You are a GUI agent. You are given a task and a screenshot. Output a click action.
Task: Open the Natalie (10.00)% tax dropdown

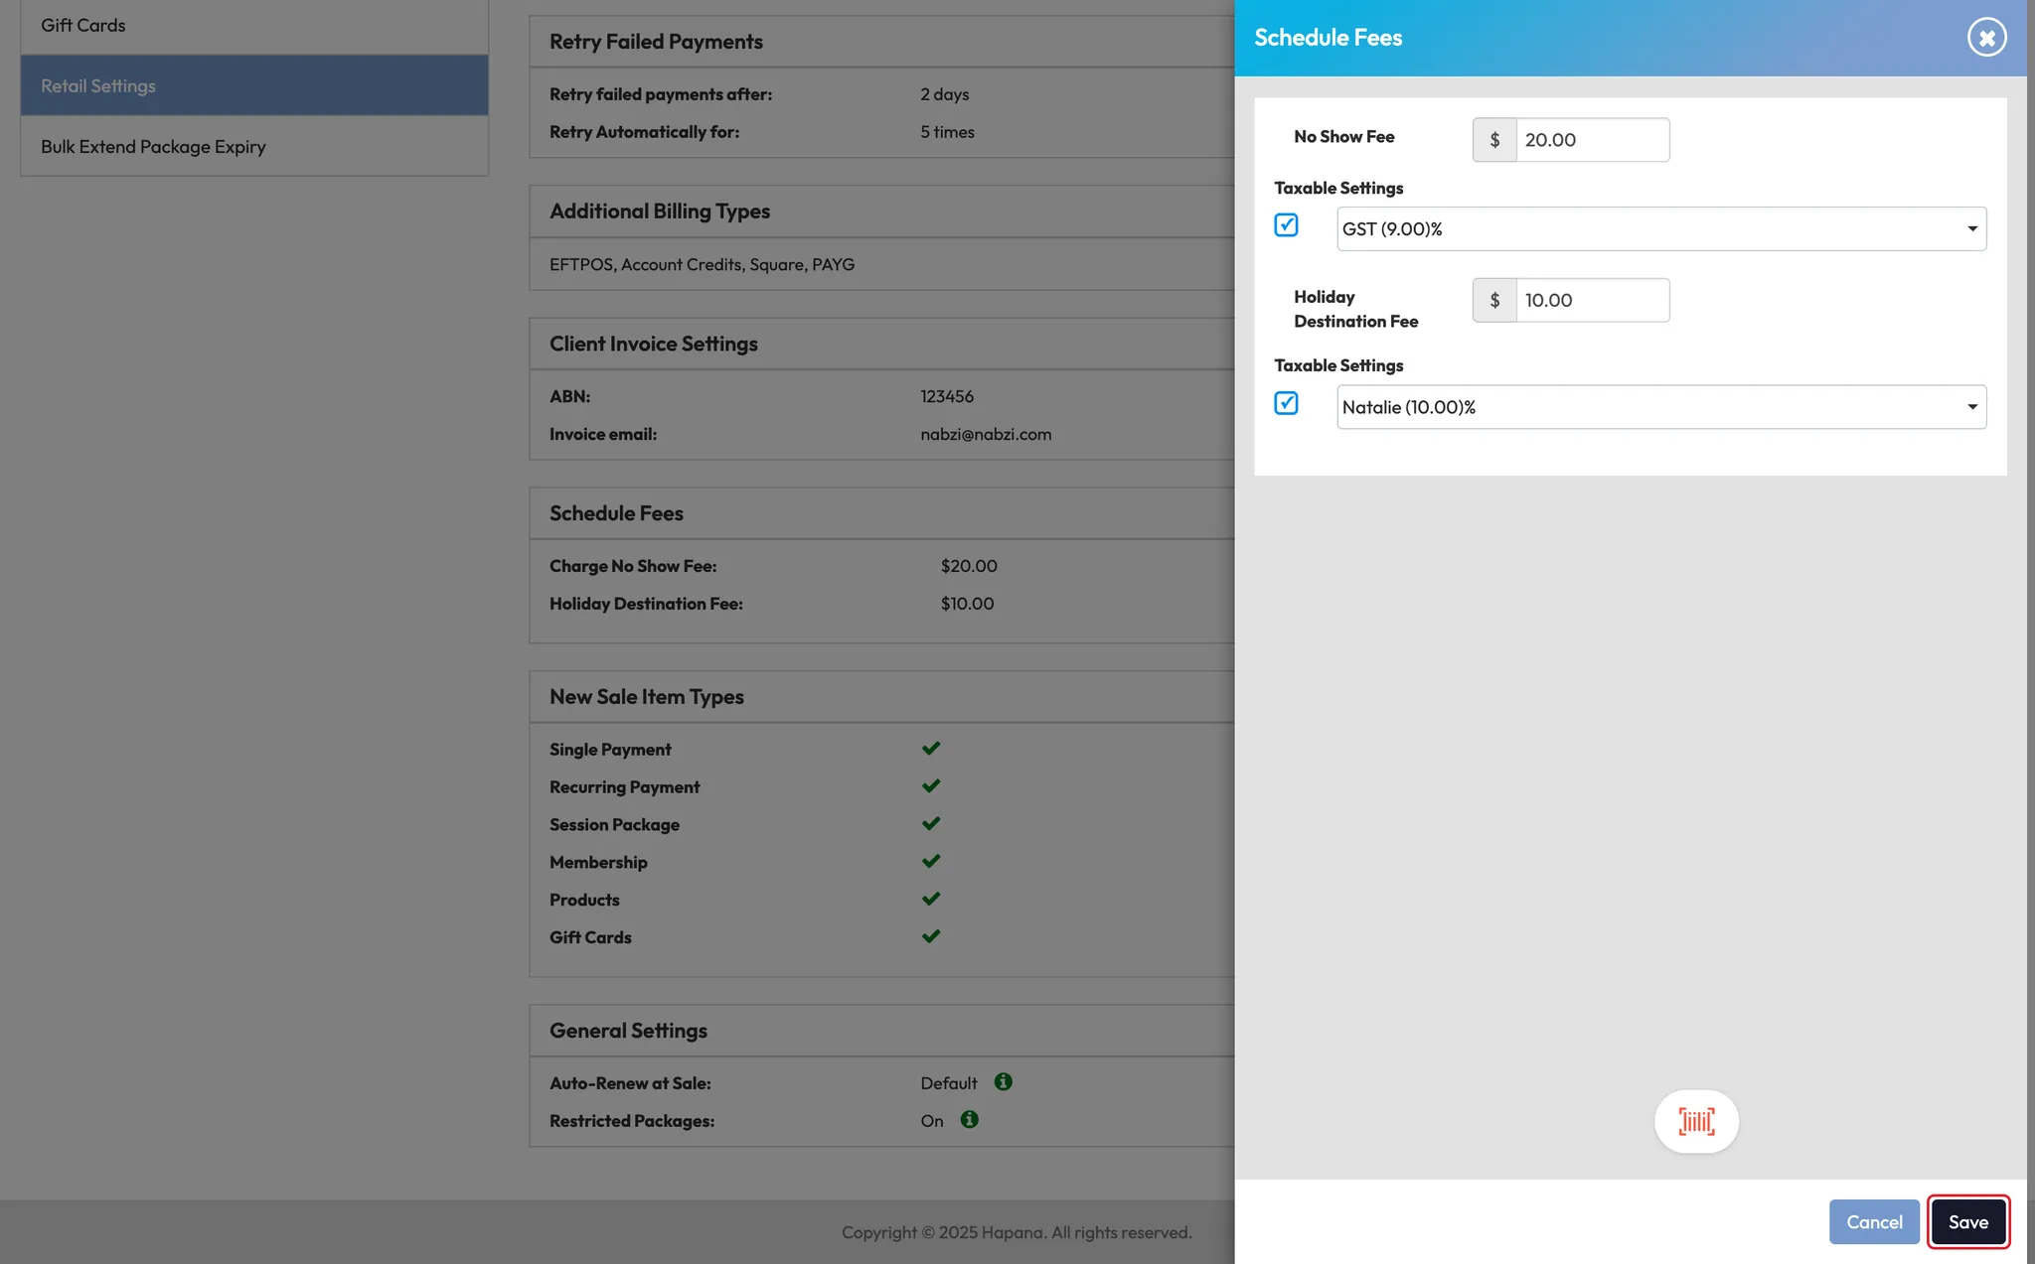click(x=1660, y=407)
